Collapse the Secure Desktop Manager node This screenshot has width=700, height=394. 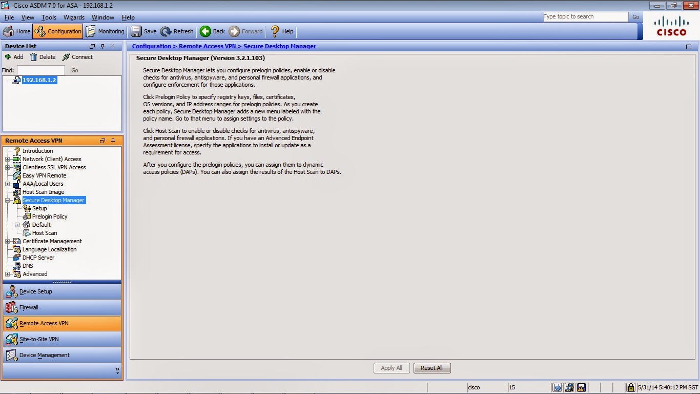[x=7, y=200]
